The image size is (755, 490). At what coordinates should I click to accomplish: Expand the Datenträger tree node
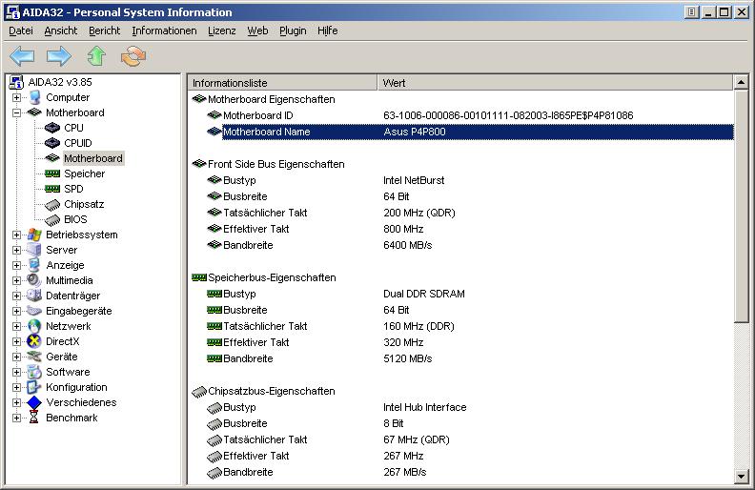pyautogui.click(x=17, y=296)
